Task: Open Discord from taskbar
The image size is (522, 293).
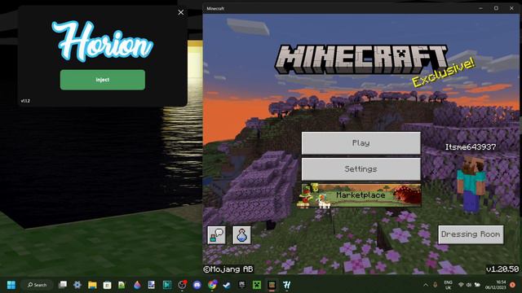Action: coord(197,285)
